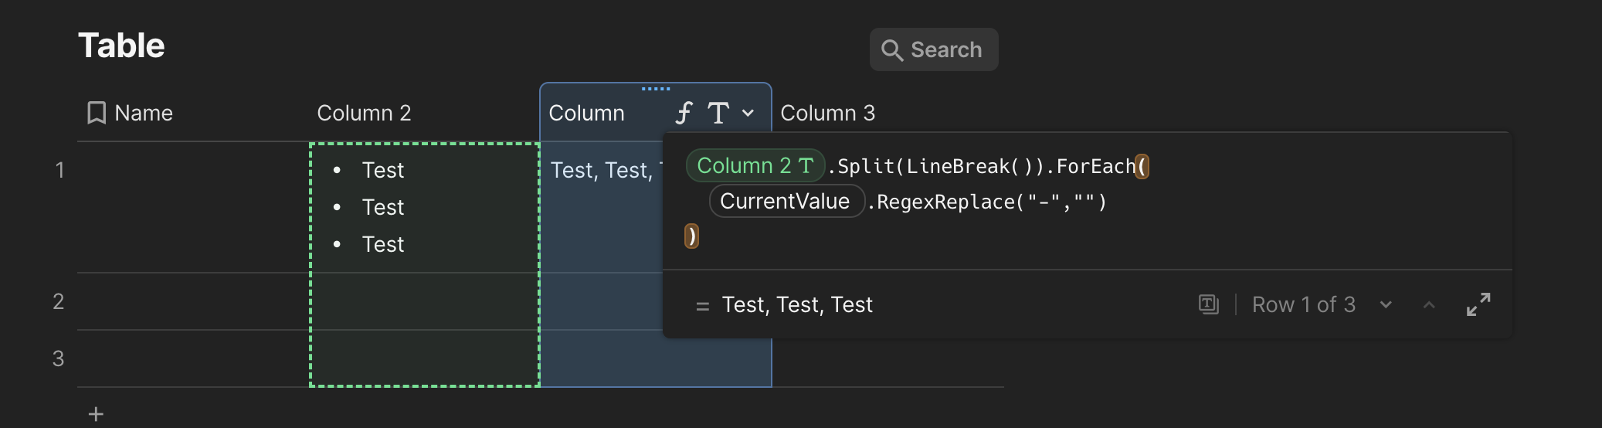Click the formula icon in Column header

684,113
